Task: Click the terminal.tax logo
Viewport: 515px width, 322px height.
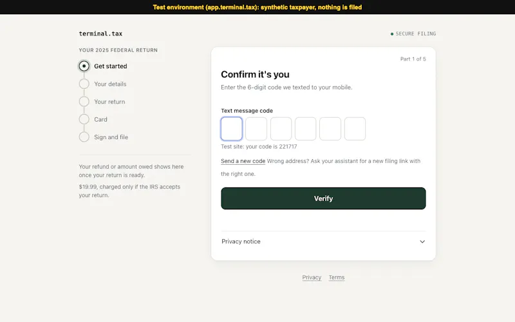Action: pyautogui.click(x=100, y=33)
